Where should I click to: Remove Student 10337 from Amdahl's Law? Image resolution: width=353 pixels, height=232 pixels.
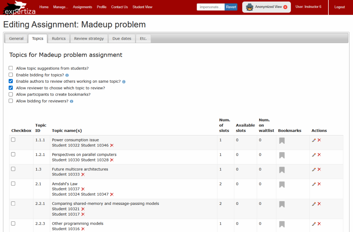[x=83, y=189]
